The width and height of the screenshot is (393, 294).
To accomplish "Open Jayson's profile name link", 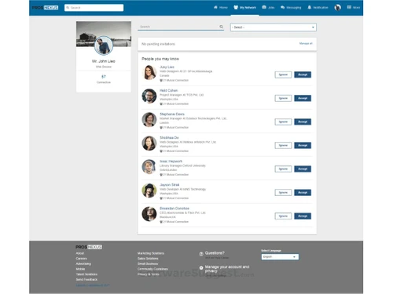I will coord(170,185).
